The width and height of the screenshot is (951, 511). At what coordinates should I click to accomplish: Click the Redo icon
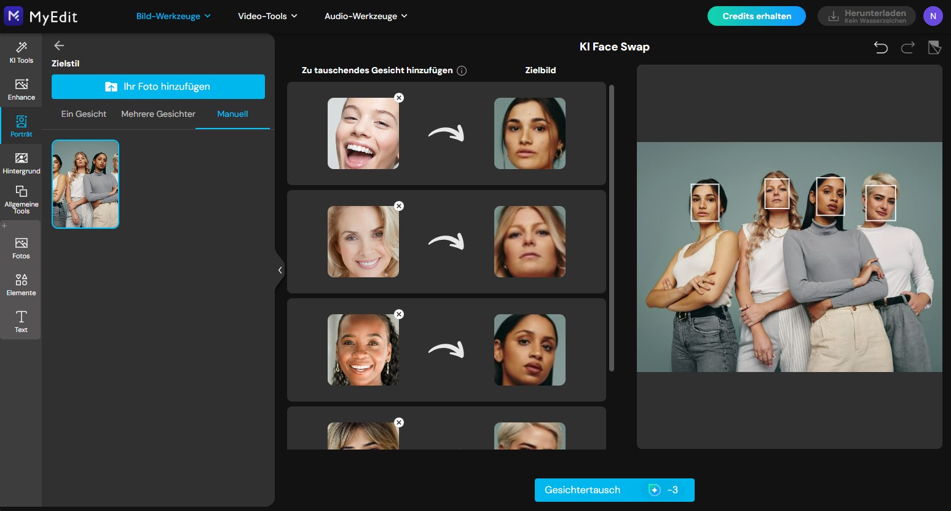point(907,47)
